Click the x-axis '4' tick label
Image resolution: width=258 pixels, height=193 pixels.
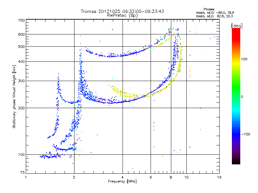tap(123, 177)
